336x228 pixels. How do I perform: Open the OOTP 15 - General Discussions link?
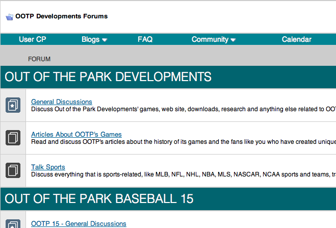79,223
